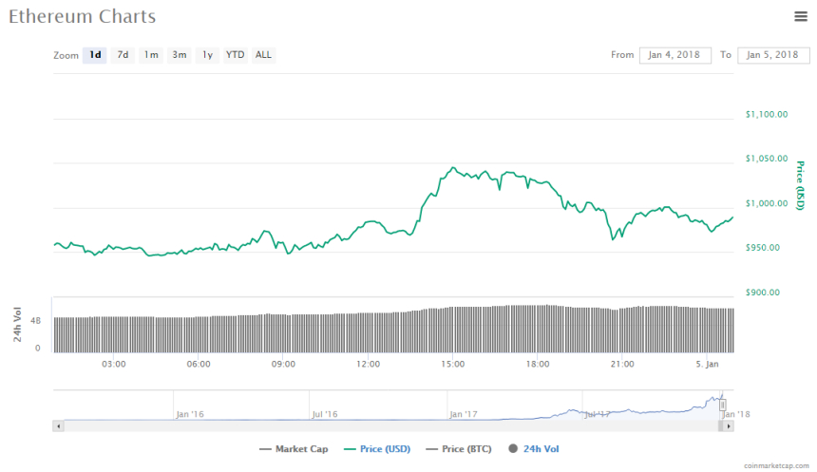Click the 24h Vol axis title
817x472 pixels.
point(18,325)
